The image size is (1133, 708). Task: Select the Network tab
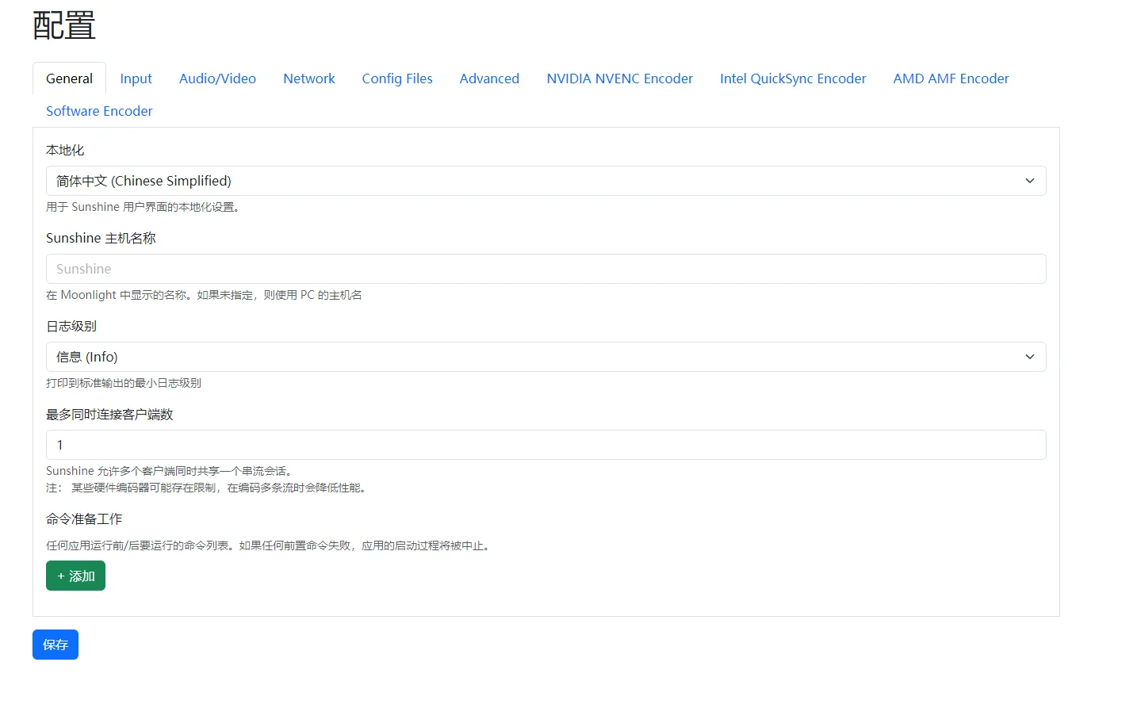click(309, 78)
